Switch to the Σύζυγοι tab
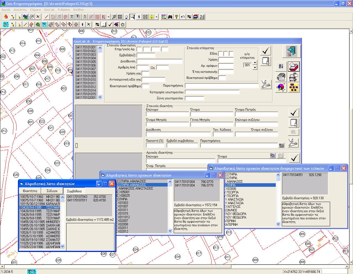 click(52, 191)
